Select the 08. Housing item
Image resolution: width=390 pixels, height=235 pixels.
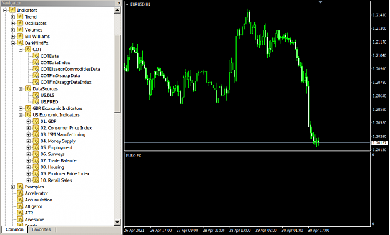coord(52,167)
